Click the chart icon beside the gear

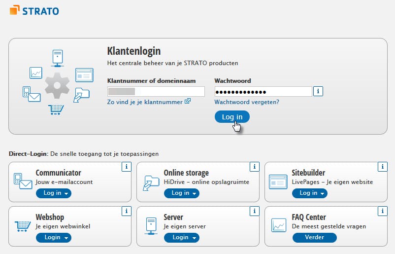pyautogui.click(x=36, y=73)
